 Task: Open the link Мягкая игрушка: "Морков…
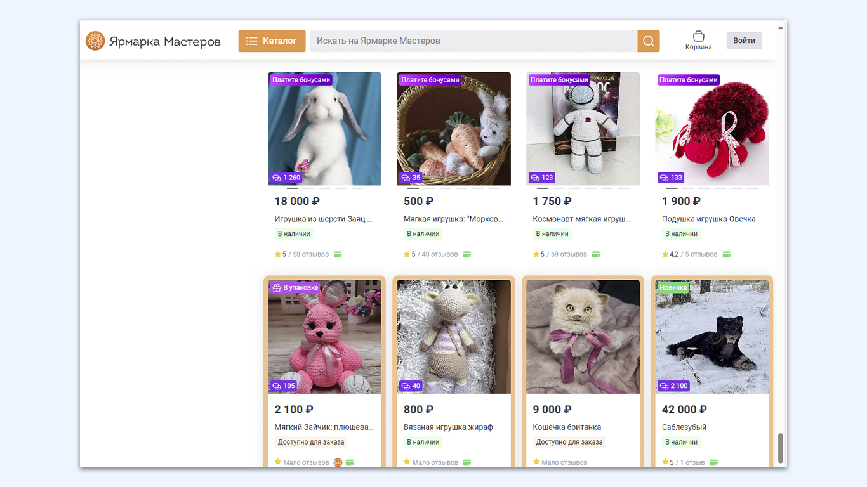pyautogui.click(x=453, y=219)
